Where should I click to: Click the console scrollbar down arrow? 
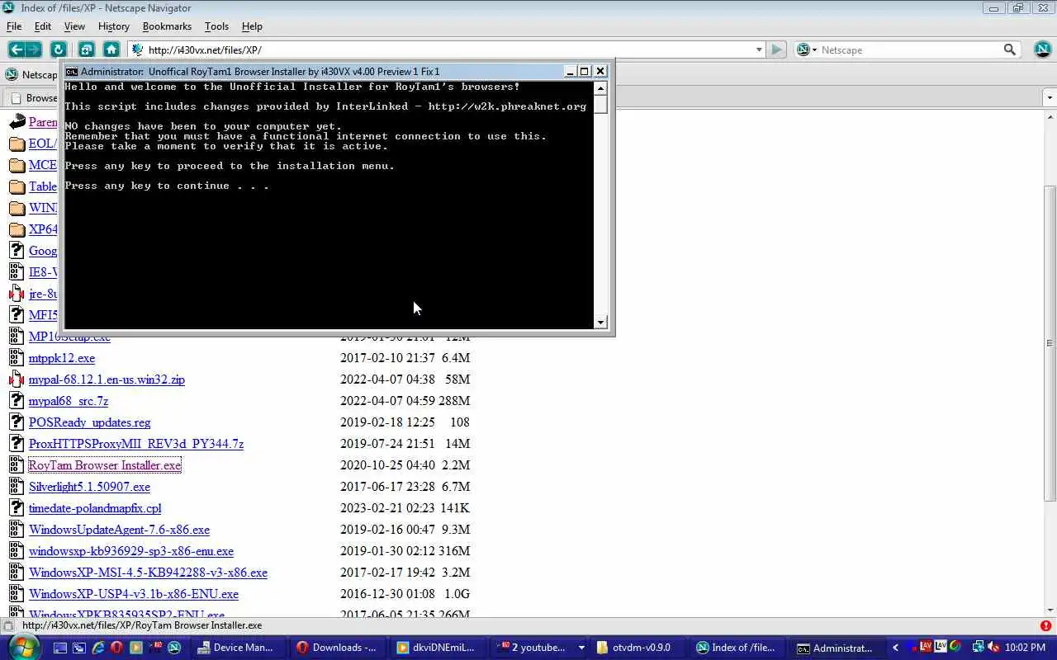point(600,322)
